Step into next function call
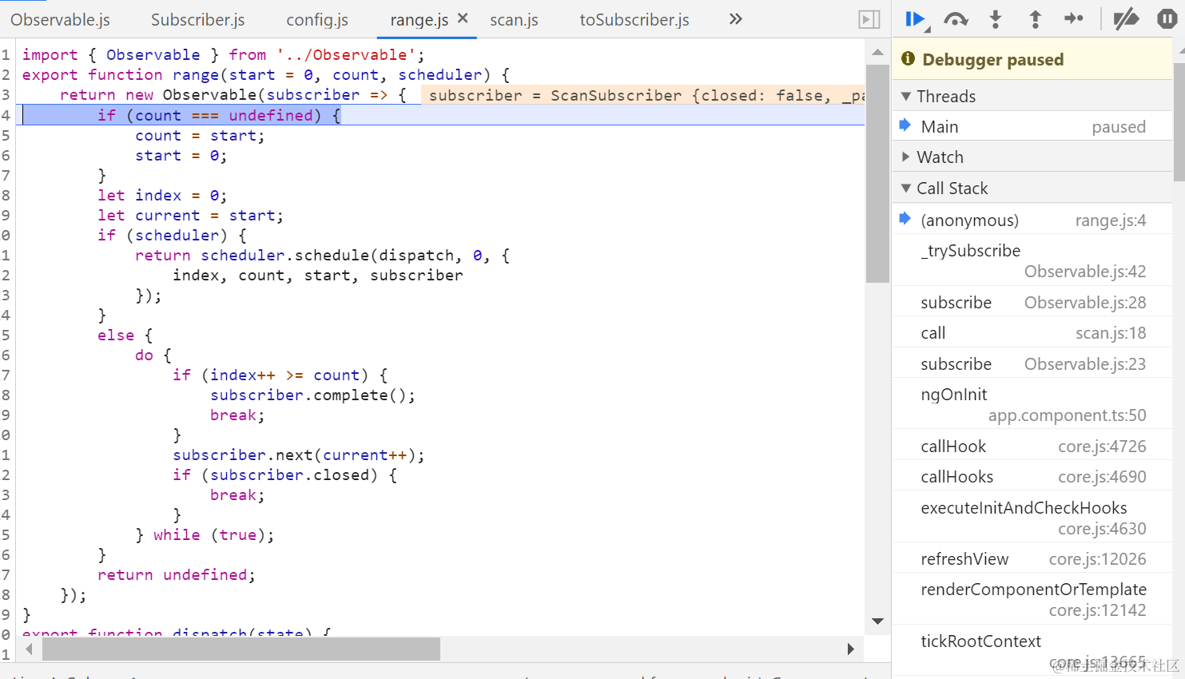 click(x=996, y=19)
